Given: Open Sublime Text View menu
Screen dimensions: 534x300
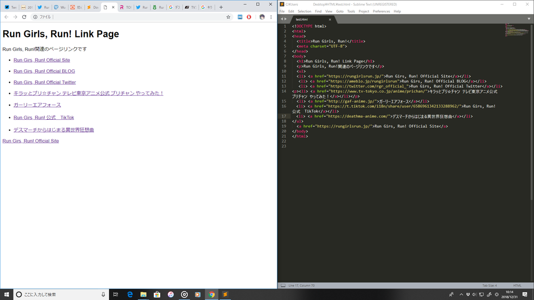Looking at the screenshot, I should click(x=329, y=11).
